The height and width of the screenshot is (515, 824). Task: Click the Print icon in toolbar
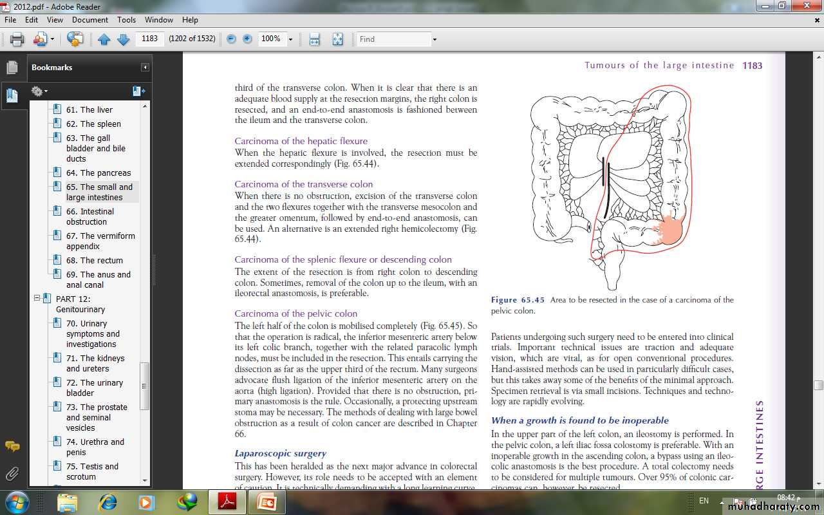tap(17, 39)
